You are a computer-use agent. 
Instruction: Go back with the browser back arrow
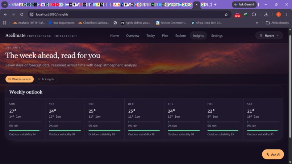[5, 14]
